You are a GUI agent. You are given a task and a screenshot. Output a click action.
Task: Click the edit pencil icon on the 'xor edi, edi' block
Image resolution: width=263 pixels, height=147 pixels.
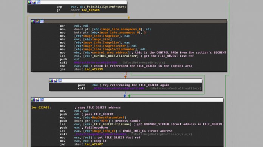pyautogui.click(x=37, y=21)
